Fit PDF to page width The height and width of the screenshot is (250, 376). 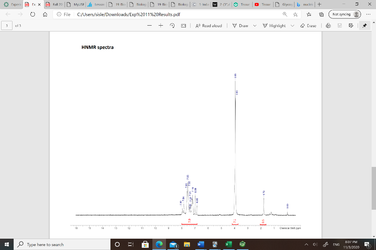[184, 26]
